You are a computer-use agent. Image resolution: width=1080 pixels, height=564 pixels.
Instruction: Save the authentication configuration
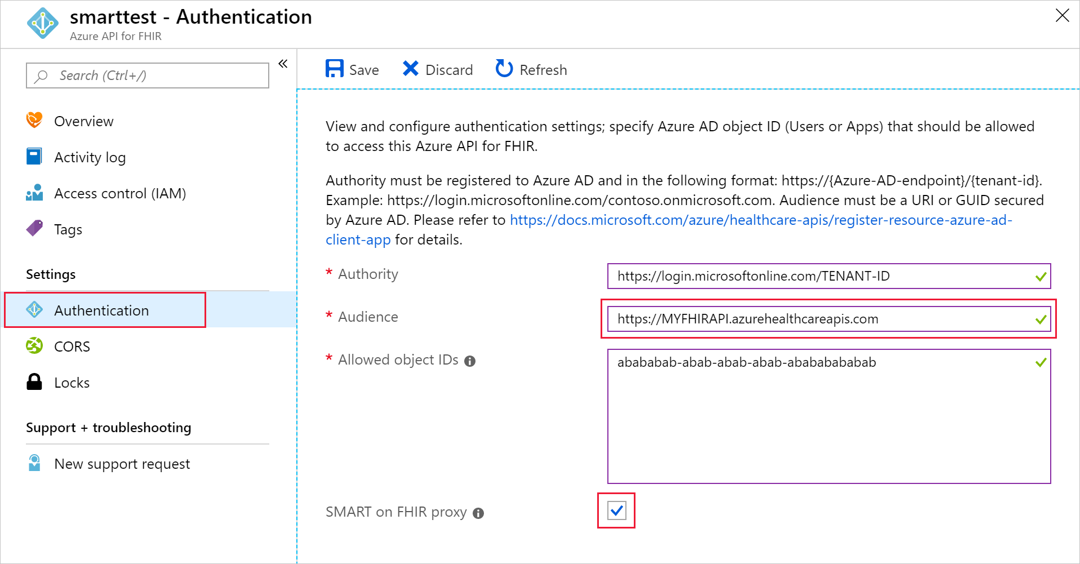tap(352, 69)
